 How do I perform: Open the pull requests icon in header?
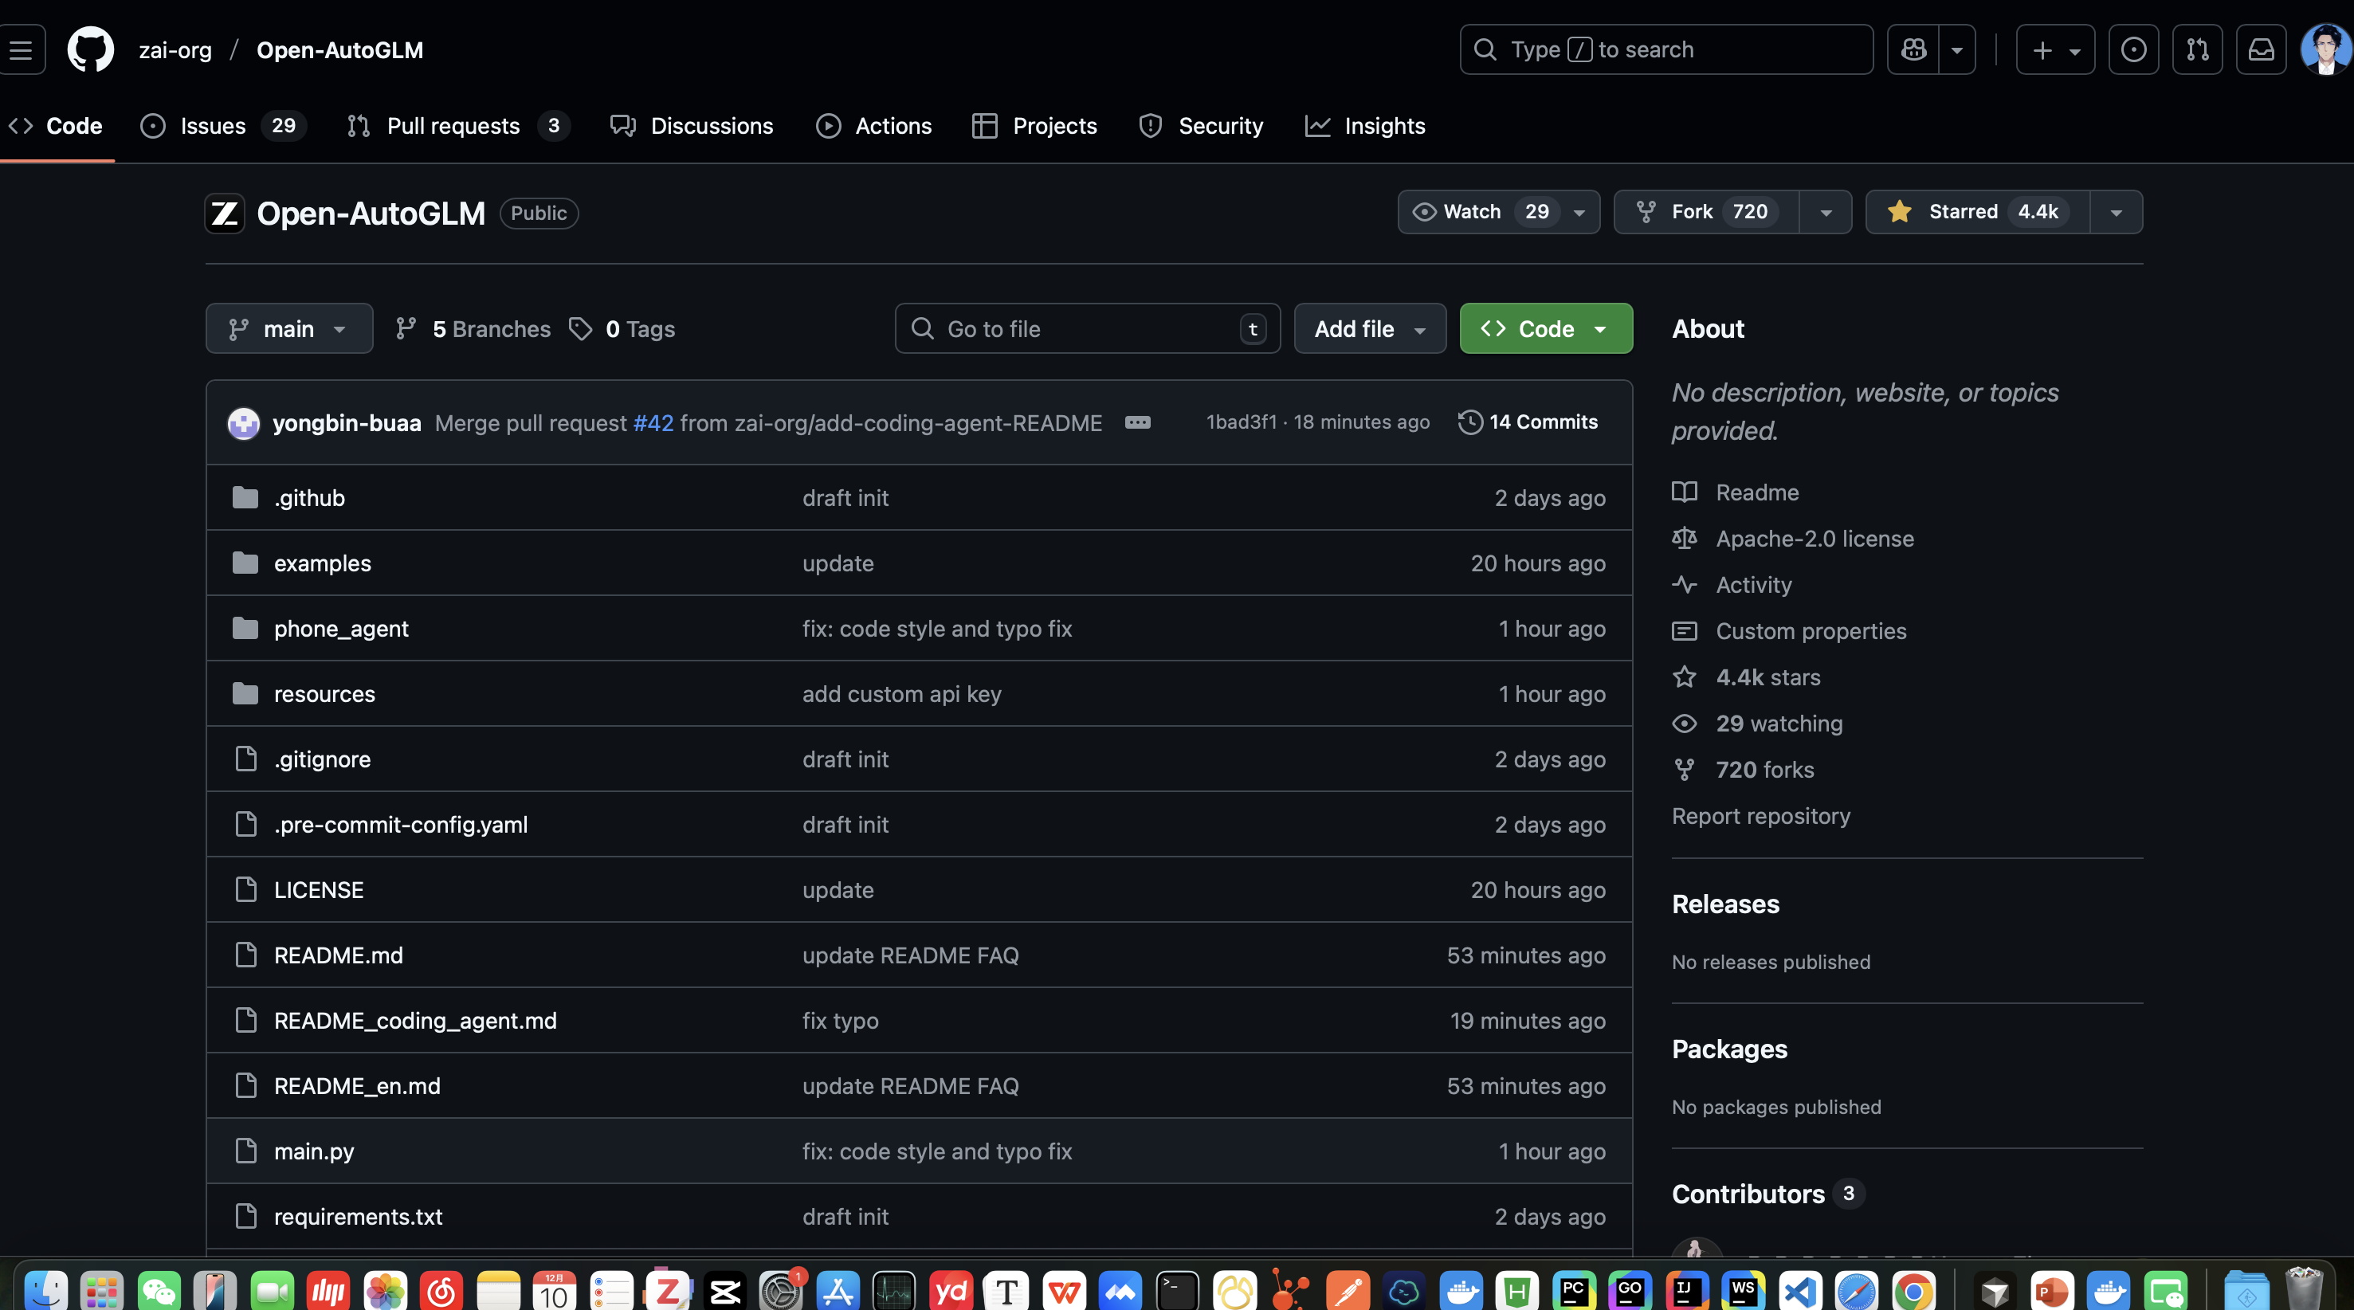2197,49
